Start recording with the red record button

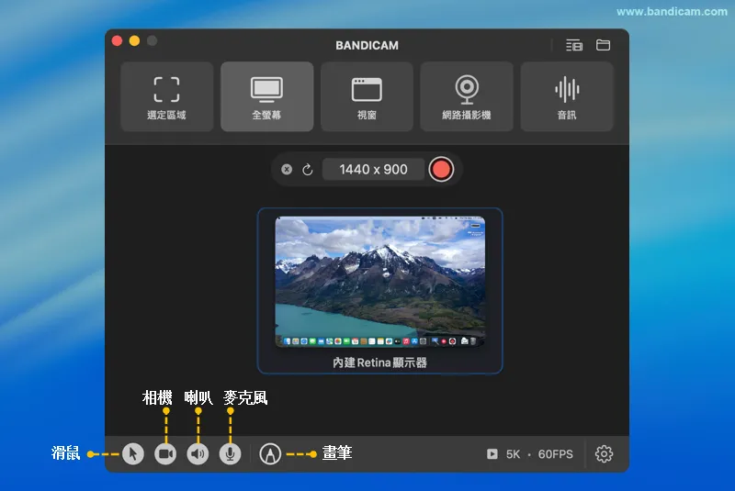click(x=441, y=170)
